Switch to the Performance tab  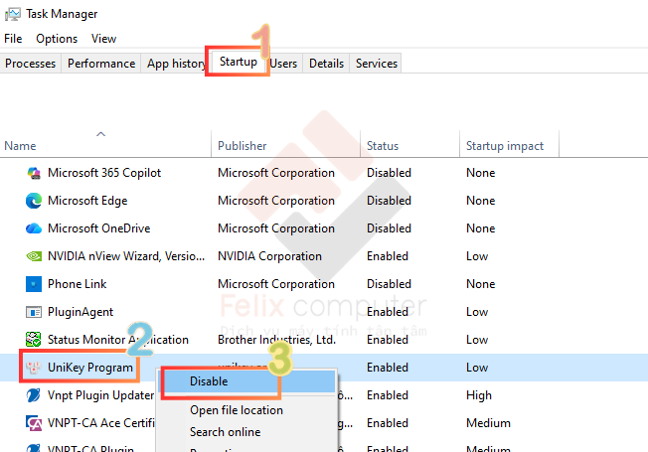100,64
